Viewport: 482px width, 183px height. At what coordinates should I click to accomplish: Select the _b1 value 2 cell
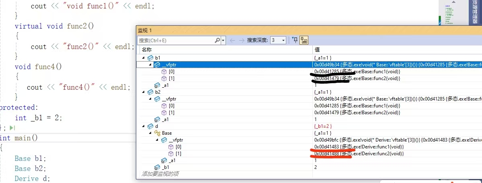tap(316, 167)
